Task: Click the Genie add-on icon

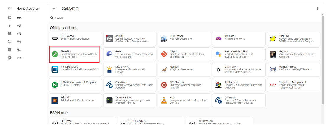Action: pos(109,54)
